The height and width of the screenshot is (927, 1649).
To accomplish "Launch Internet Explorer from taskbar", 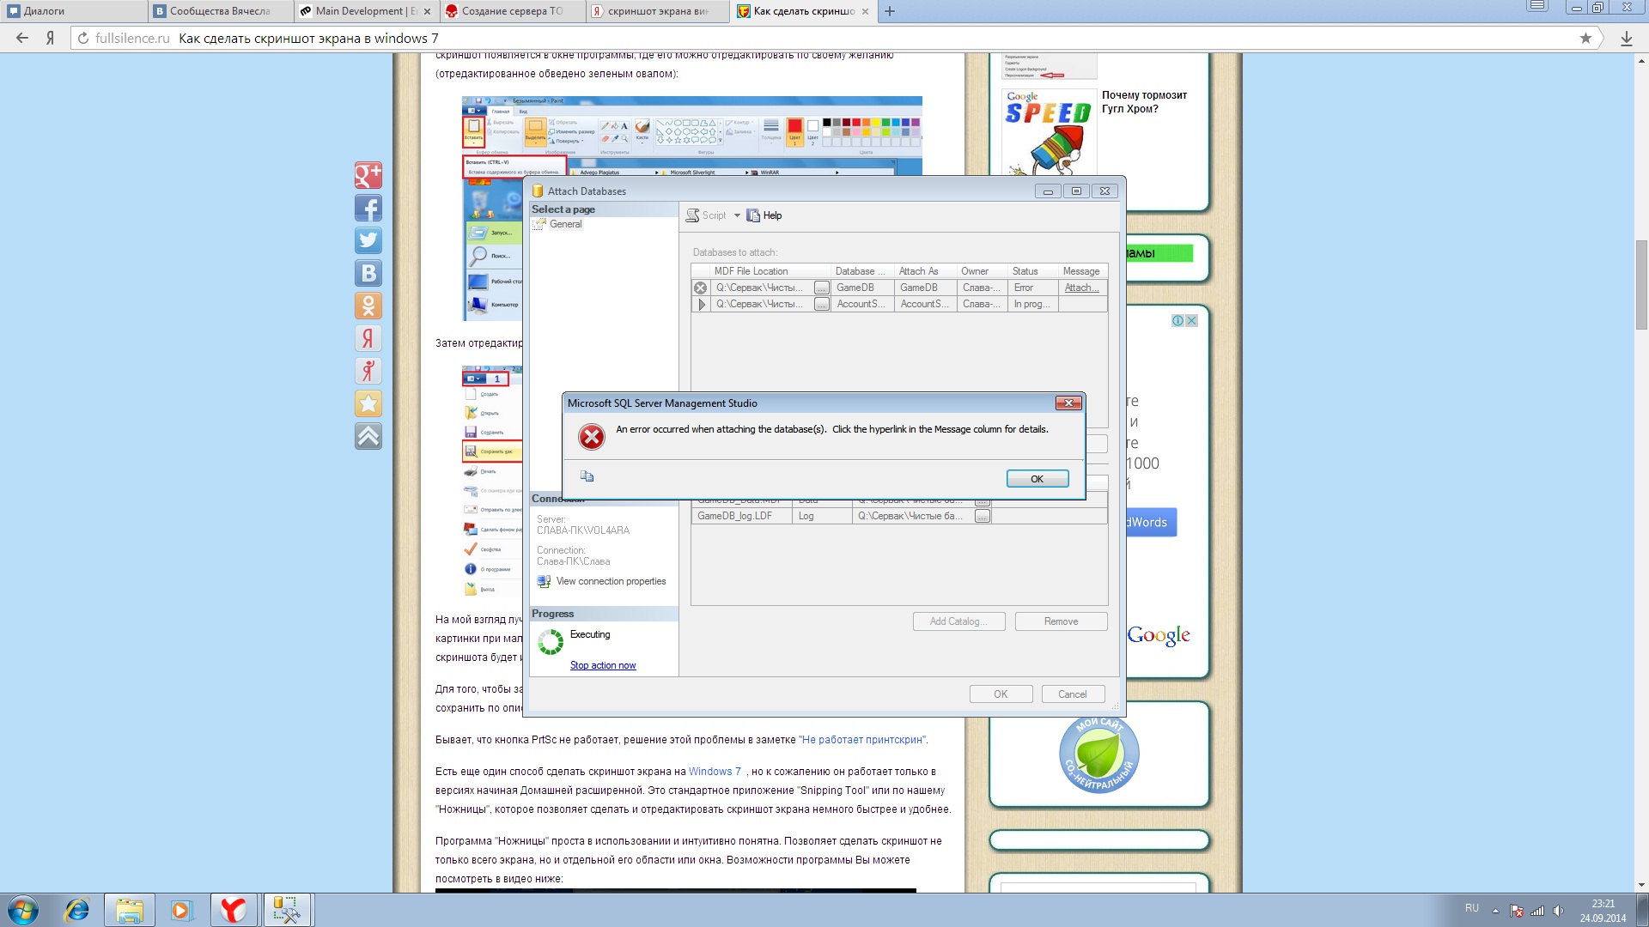I will click(77, 910).
